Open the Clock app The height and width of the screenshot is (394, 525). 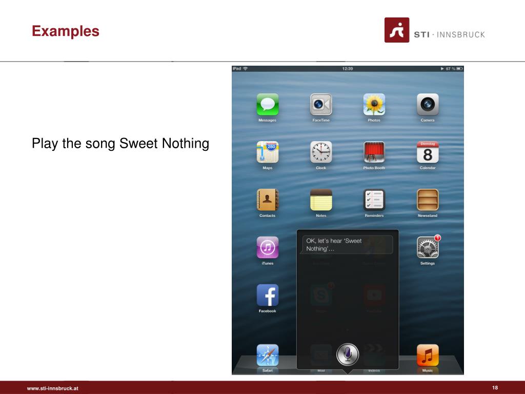click(321, 152)
